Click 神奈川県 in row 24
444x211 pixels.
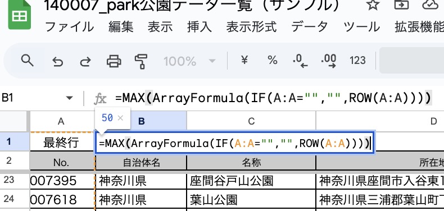click(141, 200)
